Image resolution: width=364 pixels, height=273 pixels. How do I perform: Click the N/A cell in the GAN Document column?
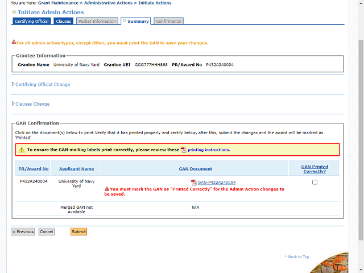(195, 207)
